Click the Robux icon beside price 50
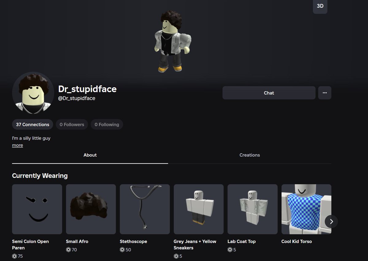 [122, 250]
